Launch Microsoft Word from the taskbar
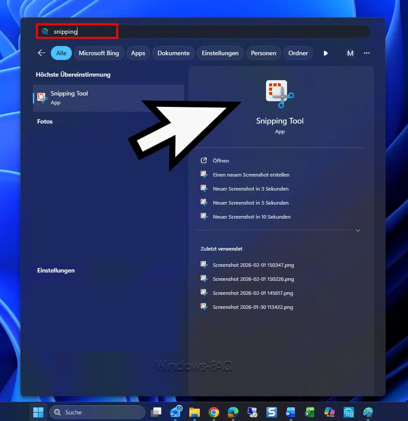 [291, 412]
